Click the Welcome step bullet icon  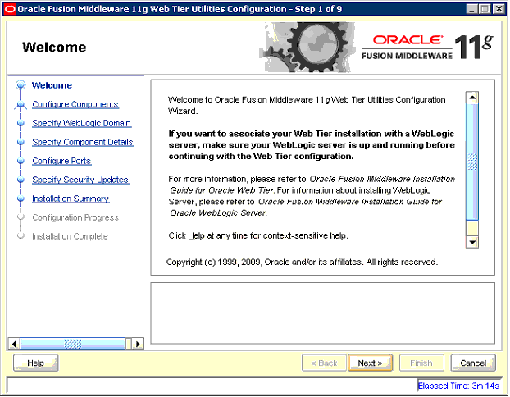[x=20, y=85]
